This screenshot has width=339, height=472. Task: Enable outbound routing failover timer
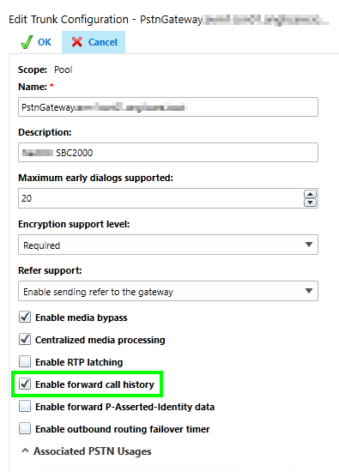coord(25,428)
